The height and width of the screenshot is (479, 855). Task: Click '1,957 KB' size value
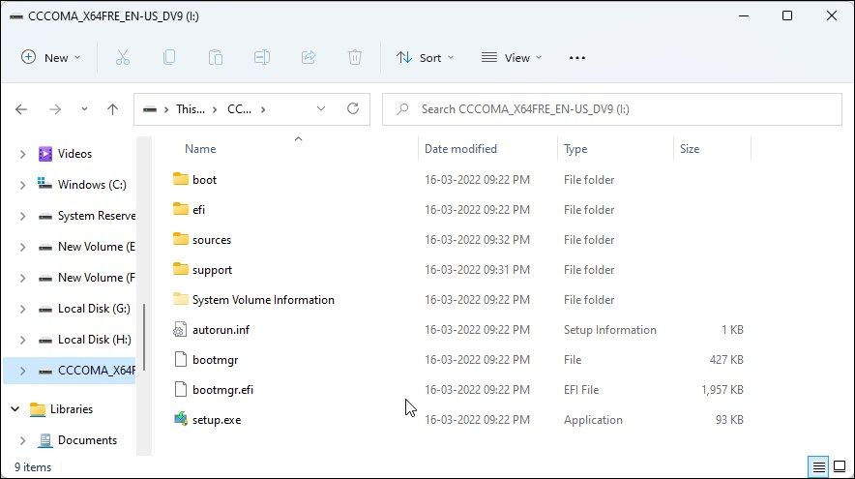722,390
